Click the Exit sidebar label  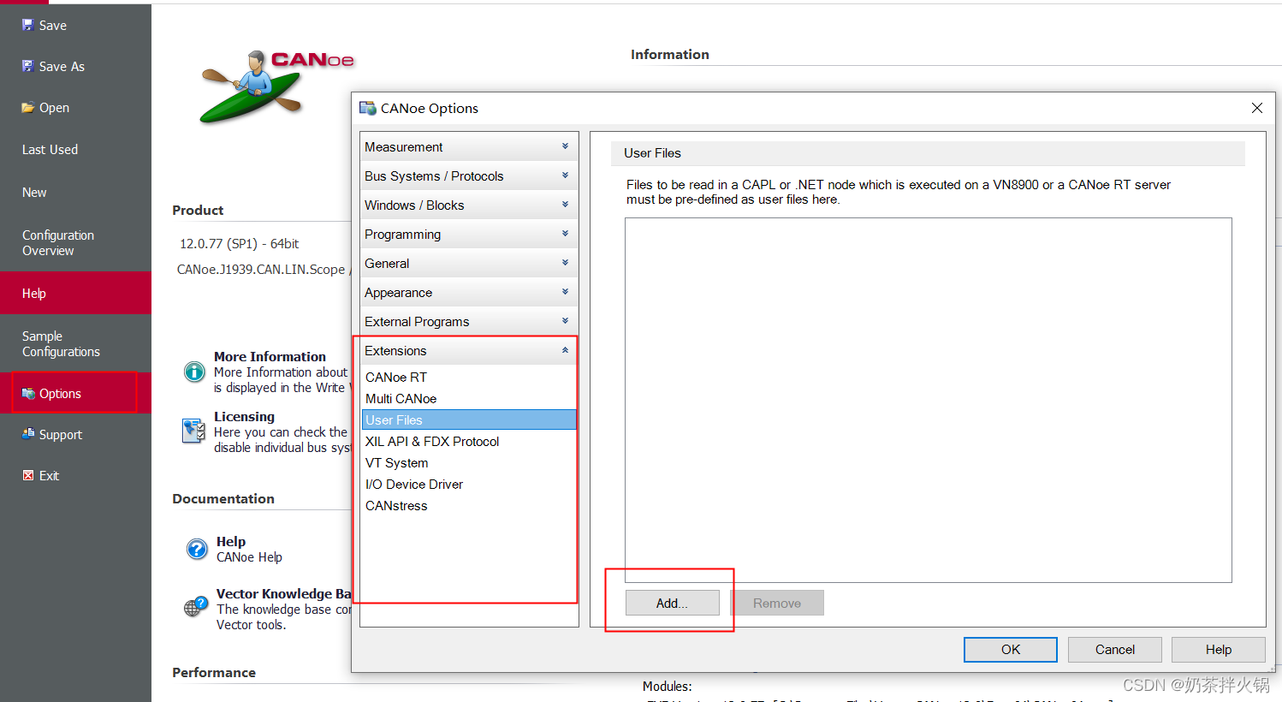tap(49, 475)
